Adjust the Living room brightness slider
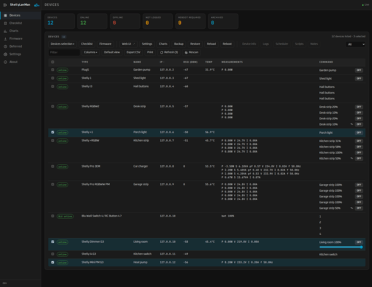This screenshot has height=287, width=372. point(340,247)
